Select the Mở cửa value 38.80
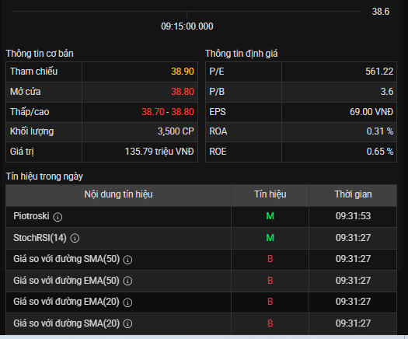This screenshot has height=339, width=408. [x=183, y=92]
